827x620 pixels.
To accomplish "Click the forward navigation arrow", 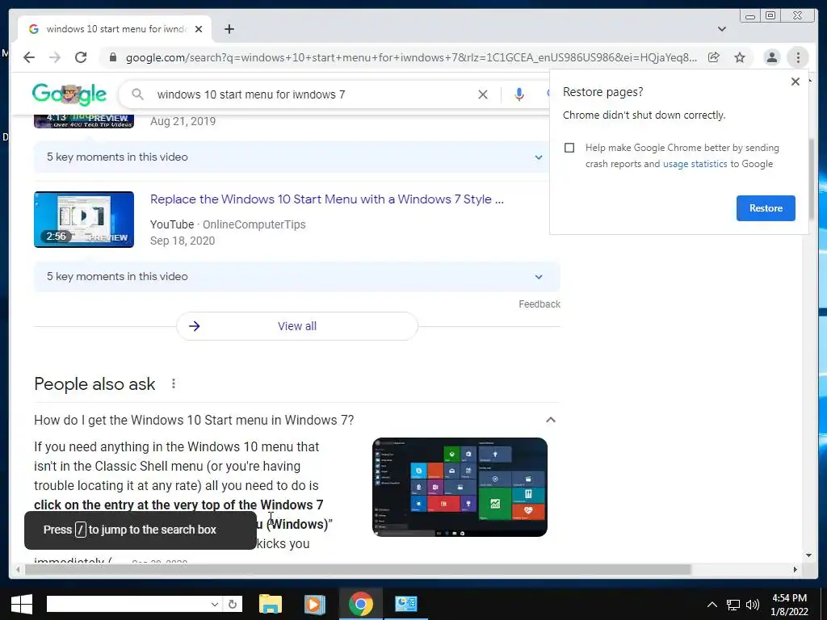I will pyautogui.click(x=55, y=57).
